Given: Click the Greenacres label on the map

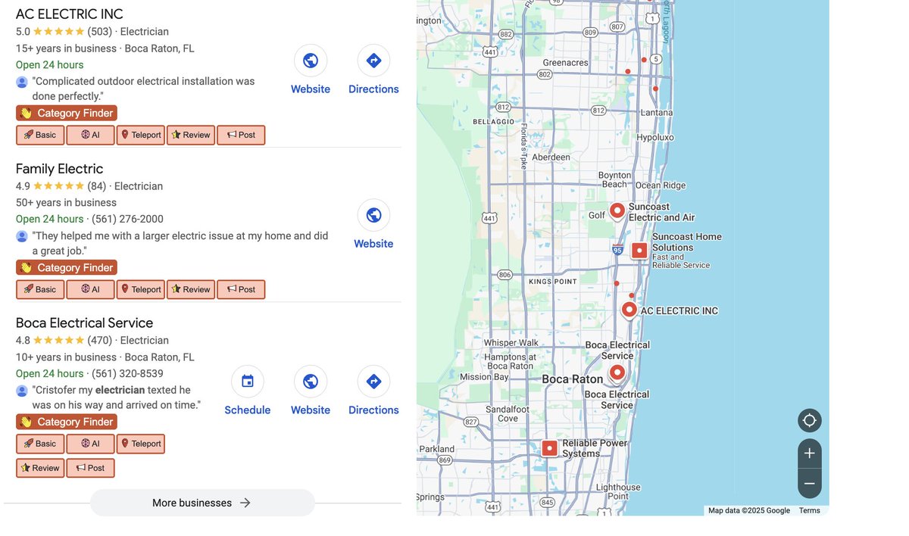Looking at the screenshot, I should tap(565, 63).
